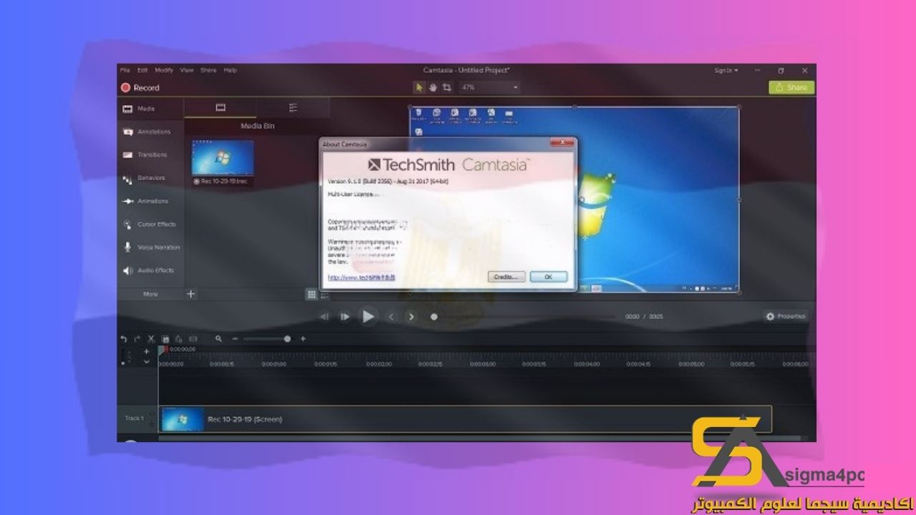Select the hand pan tool
This screenshot has width=916, height=515.
tap(433, 87)
